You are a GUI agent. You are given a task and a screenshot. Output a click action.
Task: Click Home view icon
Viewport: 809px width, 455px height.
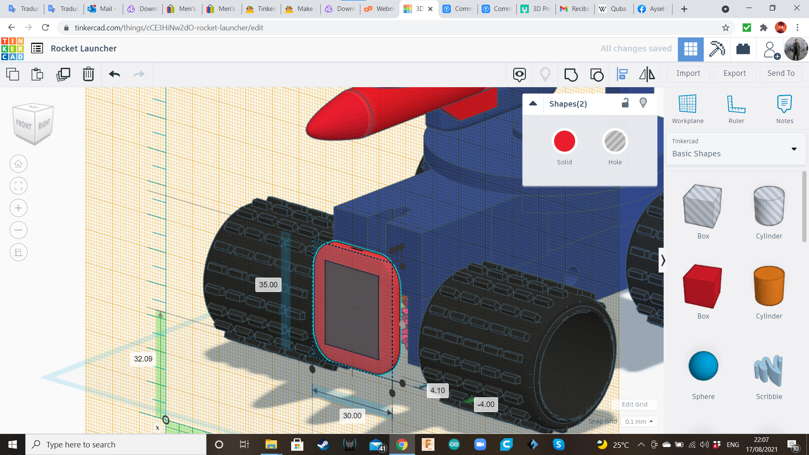[19, 164]
